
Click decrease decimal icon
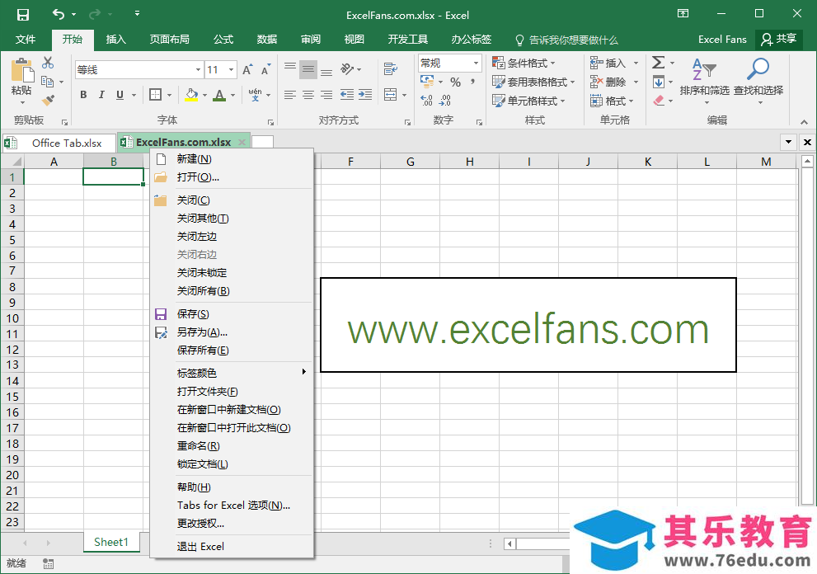(445, 100)
